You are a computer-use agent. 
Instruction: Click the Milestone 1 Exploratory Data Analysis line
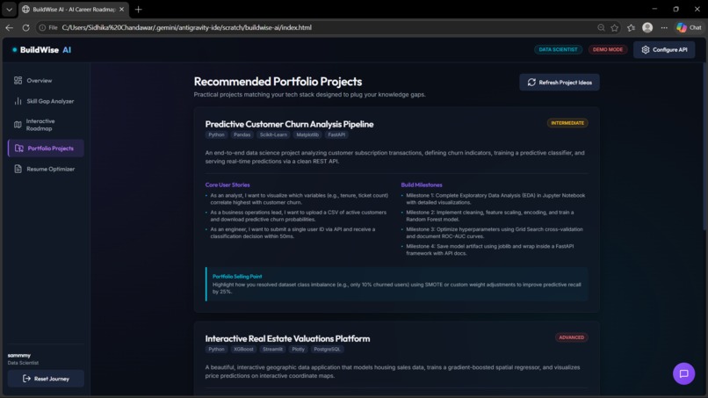pyautogui.click(x=495, y=199)
